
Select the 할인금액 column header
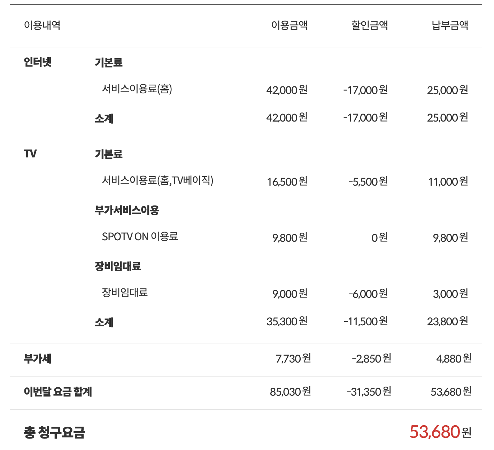point(369,25)
